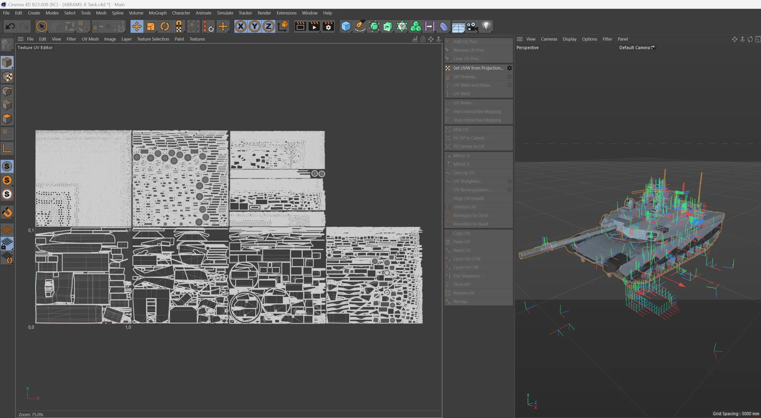Image resolution: width=761 pixels, height=418 pixels.
Task: Open the Cameras viewport menu
Action: tap(549, 39)
